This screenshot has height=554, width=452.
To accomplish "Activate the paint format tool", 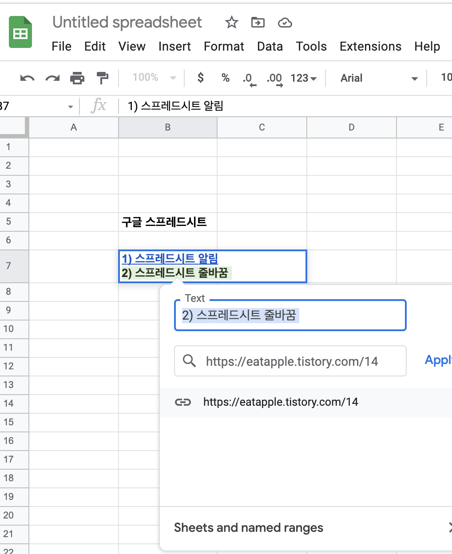I will 103,78.
